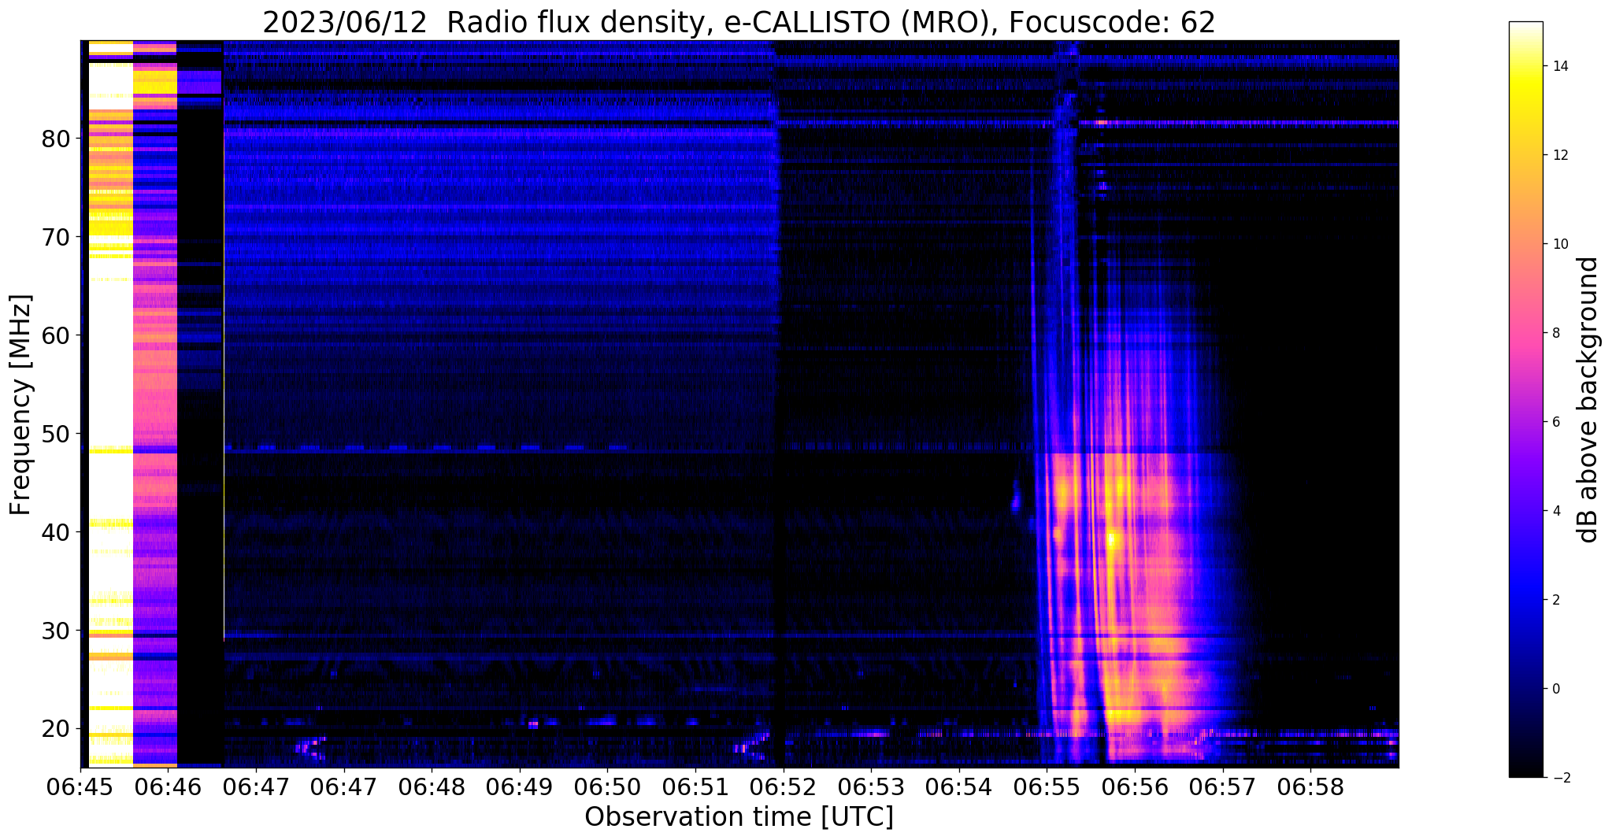The image size is (1612, 840).
Task: Click the 10 dB colorbar tick label
Action: (x=1558, y=244)
